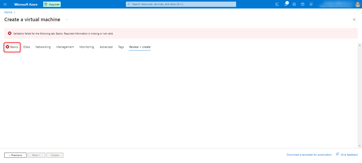Image resolution: width=362 pixels, height=163 pixels.
Task: Click the validation failed error message
Action: (181, 33)
